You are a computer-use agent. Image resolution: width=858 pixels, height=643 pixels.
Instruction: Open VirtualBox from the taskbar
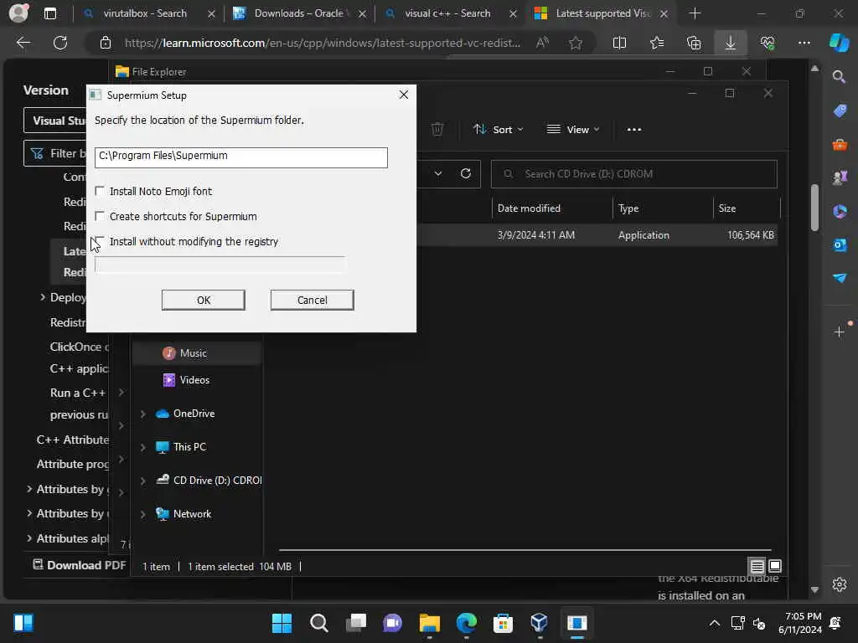[539, 623]
